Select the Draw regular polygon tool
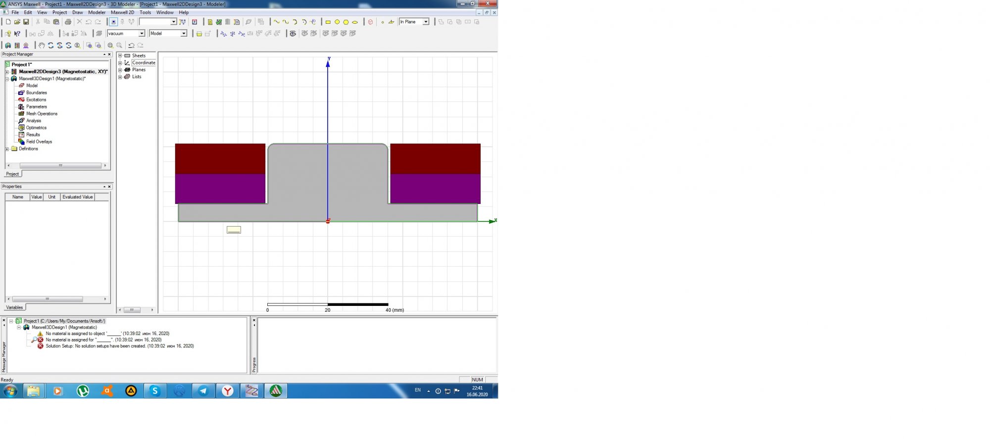 (x=346, y=22)
